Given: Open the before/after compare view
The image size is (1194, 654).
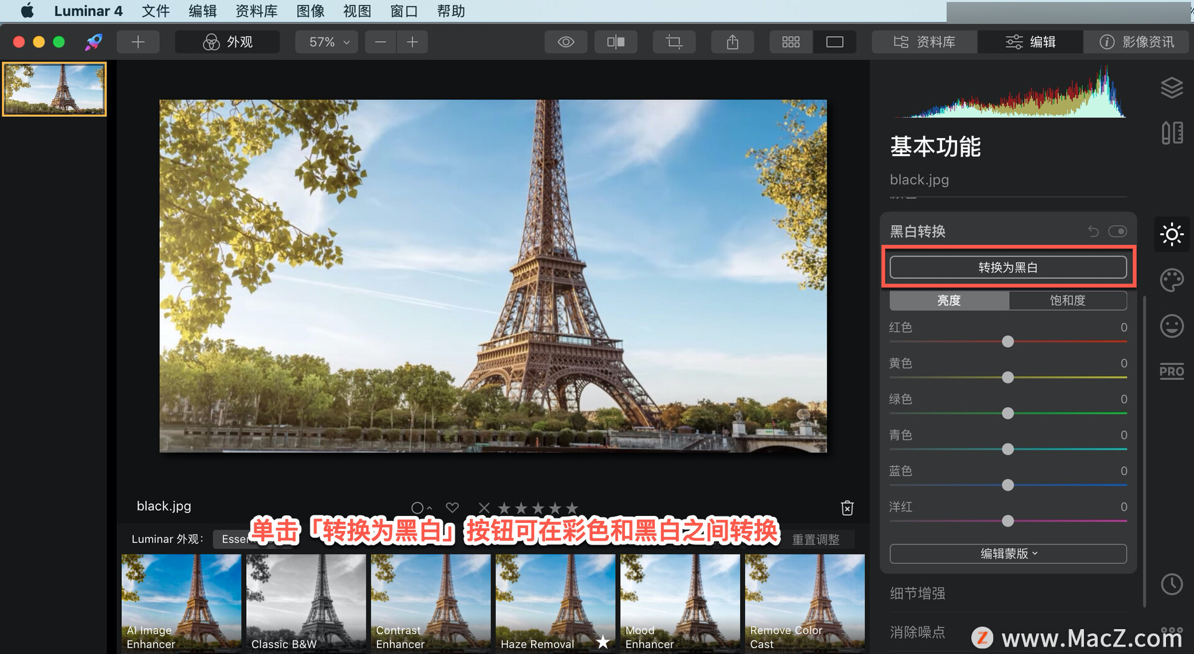Looking at the screenshot, I should coord(615,42).
